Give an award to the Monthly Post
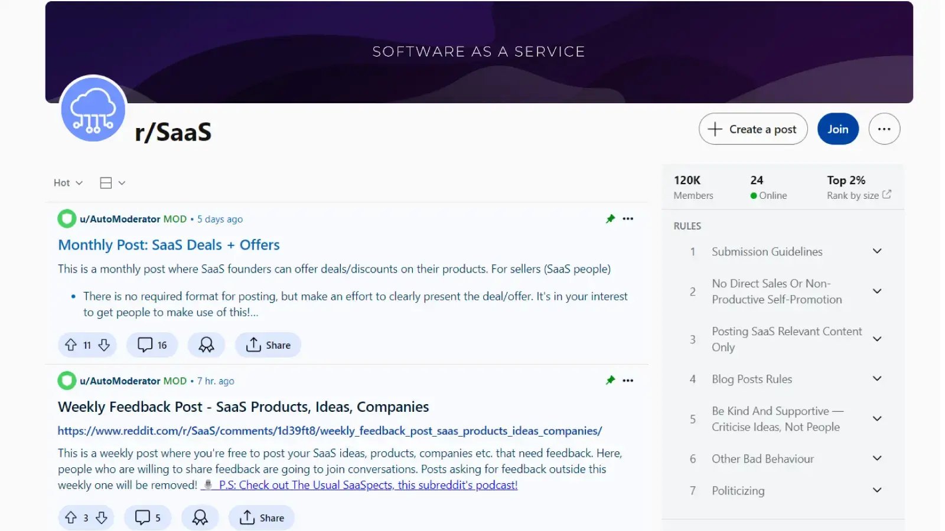Viewport: 945px width, 531px height. (x=206, y=345)
